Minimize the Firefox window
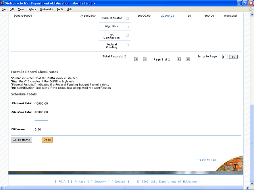This screenshot has width=254, height=190. tap(239, 3)
